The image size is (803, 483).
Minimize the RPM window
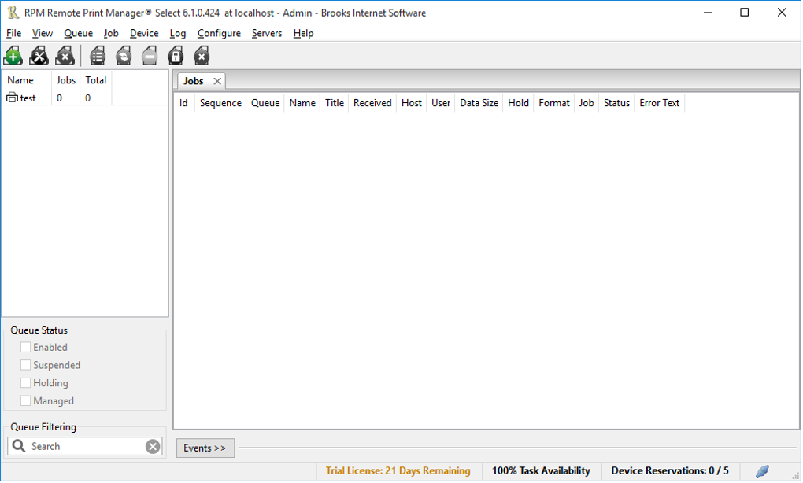[x=708, y=13]
